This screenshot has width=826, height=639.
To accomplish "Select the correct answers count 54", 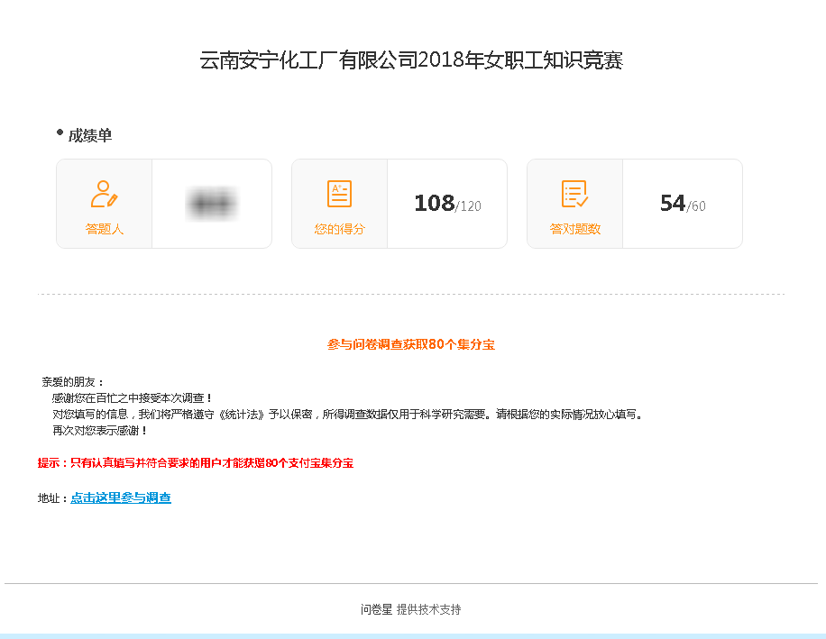I will pyautogui.click(x=673, y=204).
